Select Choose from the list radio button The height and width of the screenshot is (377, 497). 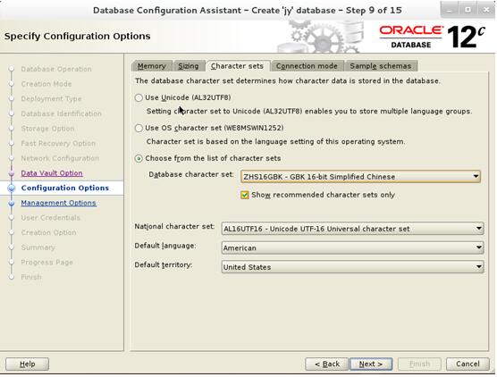pos(139,158)
